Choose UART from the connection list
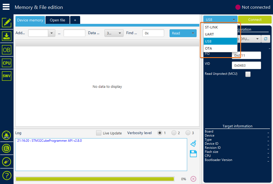The width and height of the screenshot is (273, 184). click(x=220, y=34)
